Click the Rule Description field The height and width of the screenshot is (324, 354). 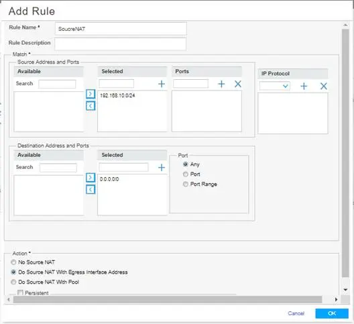point(120,44)
